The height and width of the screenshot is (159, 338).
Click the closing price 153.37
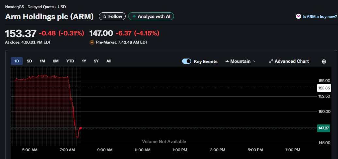[x=21, y=33]
